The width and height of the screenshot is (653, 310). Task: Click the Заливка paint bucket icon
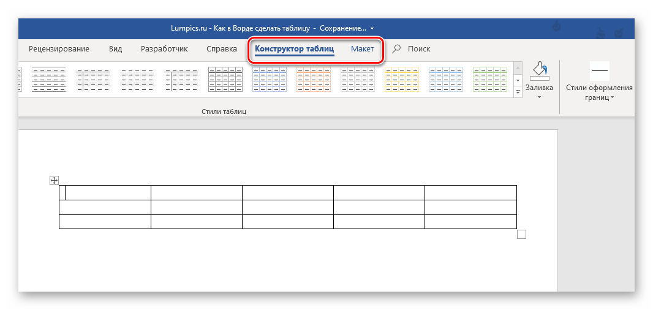(539, 71)
